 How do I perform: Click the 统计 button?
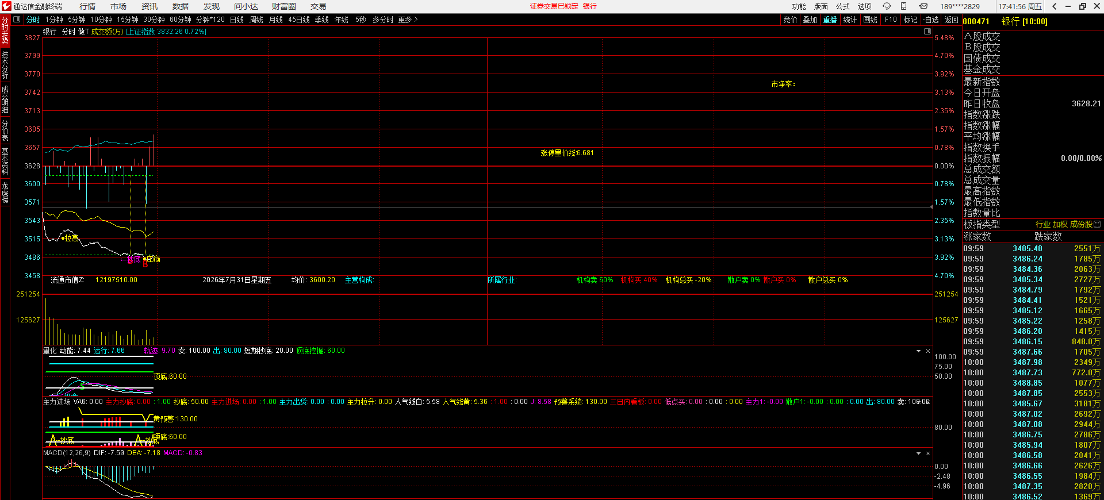[x=850, y=20]
